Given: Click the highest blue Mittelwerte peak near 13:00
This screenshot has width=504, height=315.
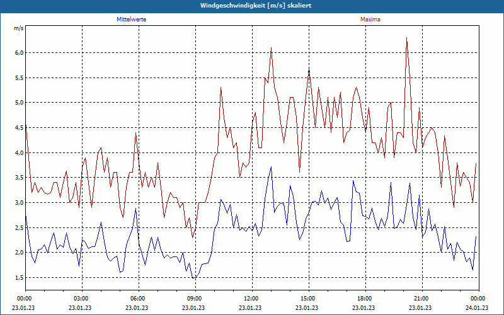Looking at the screenshot, I should (272, 167).
